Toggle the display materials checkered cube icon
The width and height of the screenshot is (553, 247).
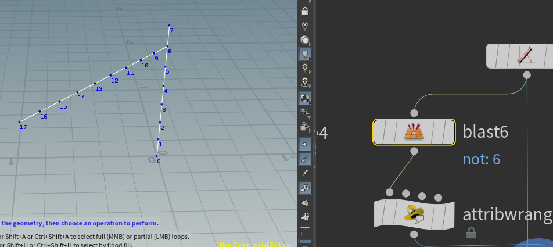[x=305, y=98]
